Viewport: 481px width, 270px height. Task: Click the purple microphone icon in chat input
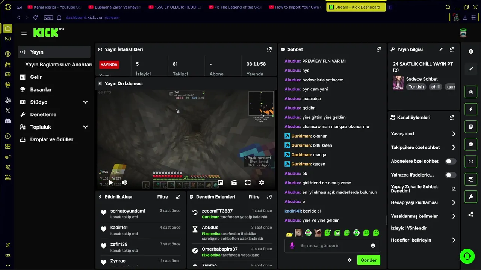pos(292,245)
